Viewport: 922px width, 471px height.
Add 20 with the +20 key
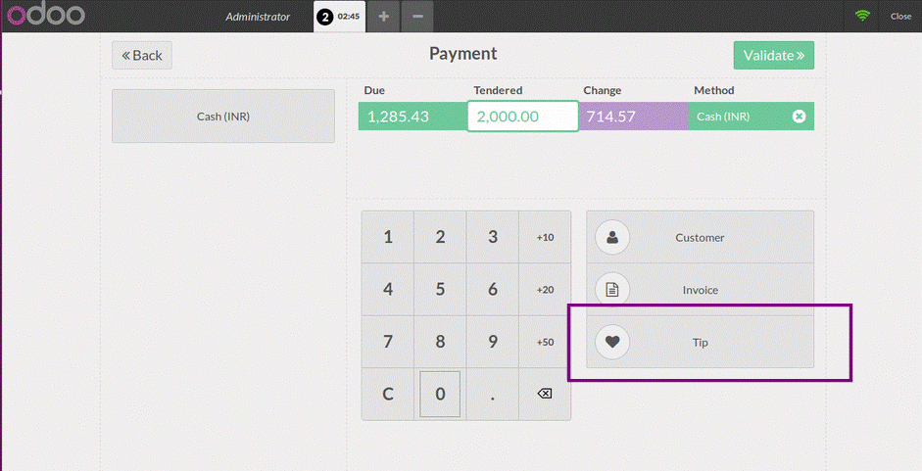tap(545, 289)
